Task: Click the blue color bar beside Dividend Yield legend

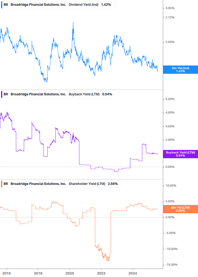Action: (x=2, y=5)
